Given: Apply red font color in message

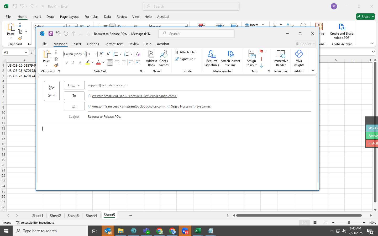Looking at the screenshot, I should coord(98,62).
